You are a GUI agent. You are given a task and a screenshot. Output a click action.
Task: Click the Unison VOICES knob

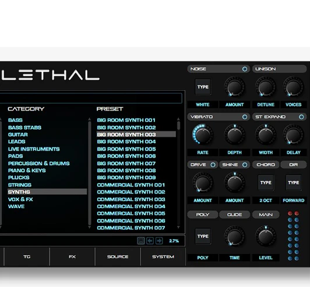click(294, 87)
